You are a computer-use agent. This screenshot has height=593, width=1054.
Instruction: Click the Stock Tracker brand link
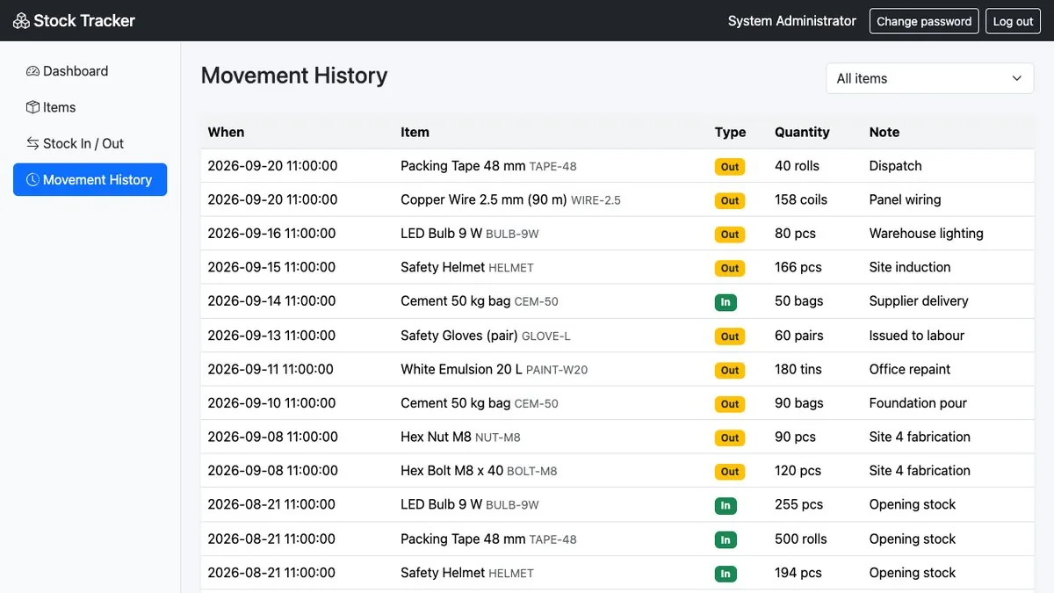(75, 20)
